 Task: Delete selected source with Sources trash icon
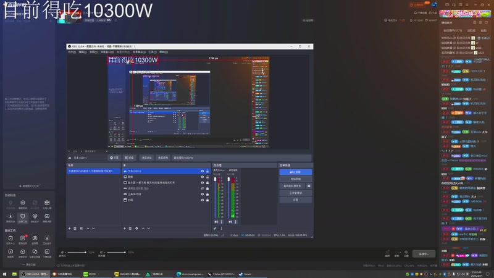(130, 228)
